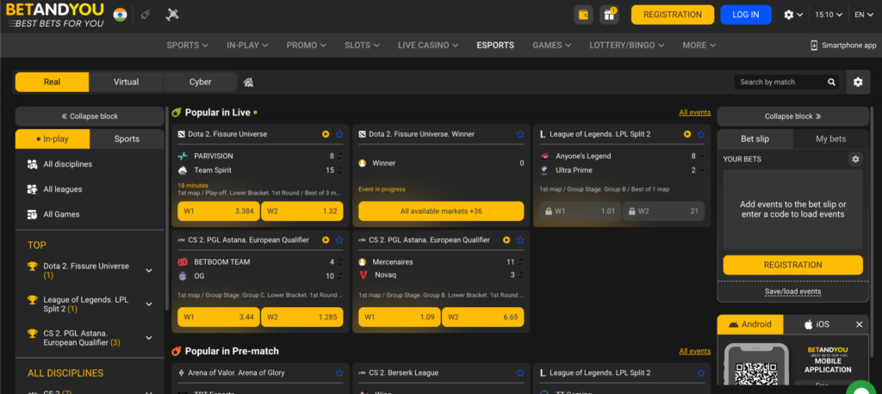Open All disciplines in sidebar
Viewport: 882px width, 394px height.
pyautogui.click(x=90, y=164)
